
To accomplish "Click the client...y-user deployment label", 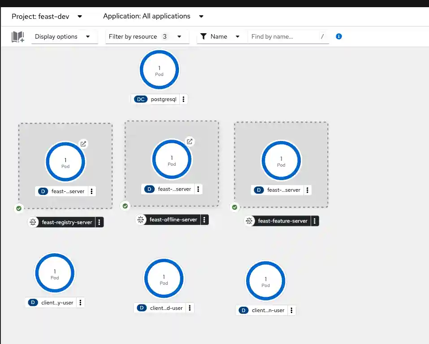I will pyautogui.click(x=57, y=303).
